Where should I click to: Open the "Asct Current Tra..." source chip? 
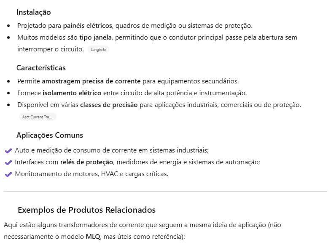pos(38,117)
